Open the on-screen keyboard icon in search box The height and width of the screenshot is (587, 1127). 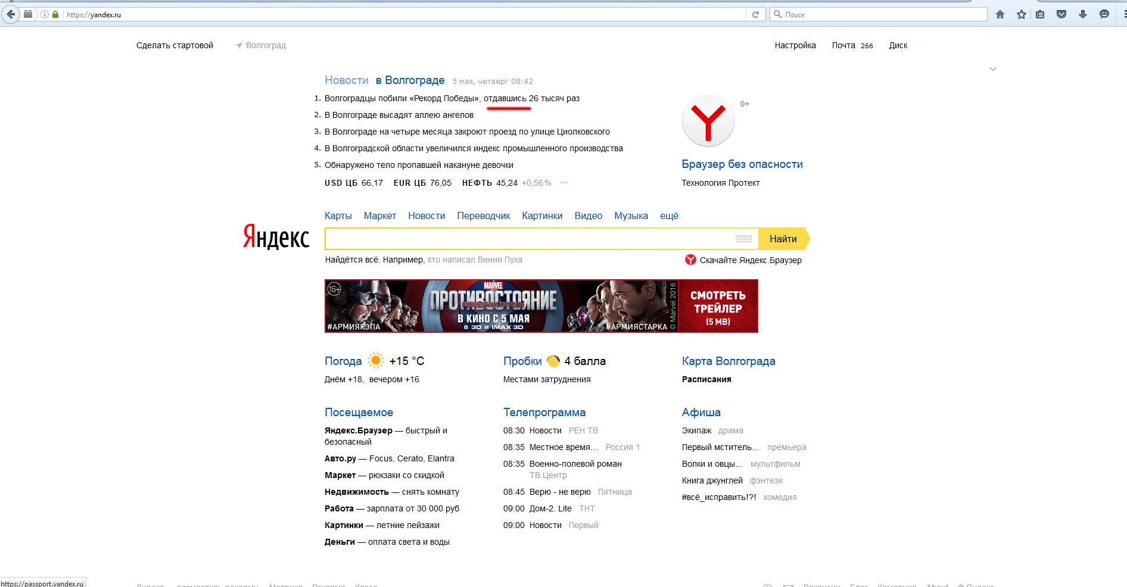click(743, 239)
